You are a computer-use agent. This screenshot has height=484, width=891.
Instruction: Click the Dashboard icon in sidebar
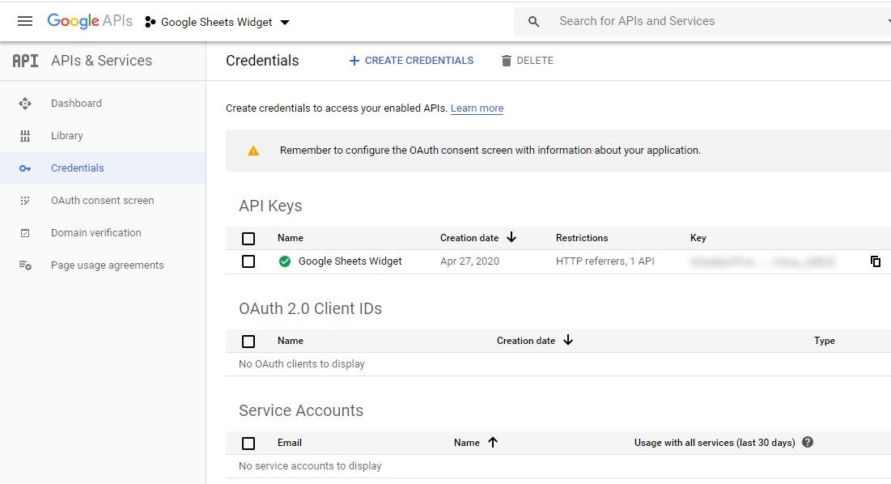[x=25, y=104]
